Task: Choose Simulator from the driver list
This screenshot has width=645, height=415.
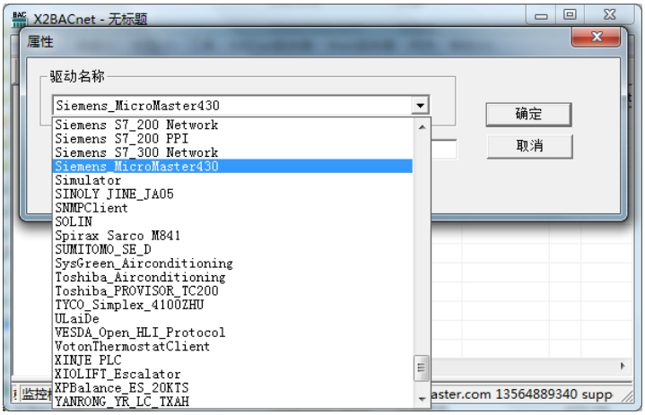Action: [232, 180]
